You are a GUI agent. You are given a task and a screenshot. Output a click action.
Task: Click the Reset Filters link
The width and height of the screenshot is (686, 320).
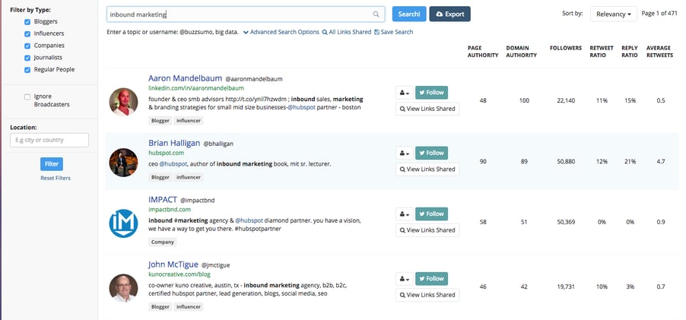pyautogui.click(x=55, y=178)
